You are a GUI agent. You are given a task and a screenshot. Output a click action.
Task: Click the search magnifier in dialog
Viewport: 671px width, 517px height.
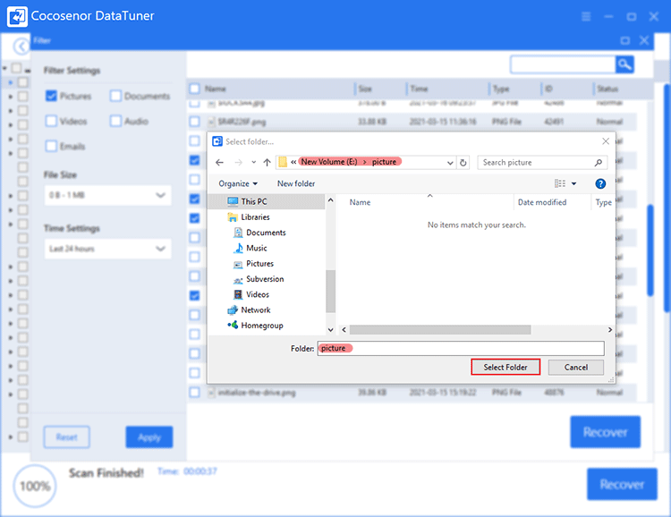click(599, 163)
